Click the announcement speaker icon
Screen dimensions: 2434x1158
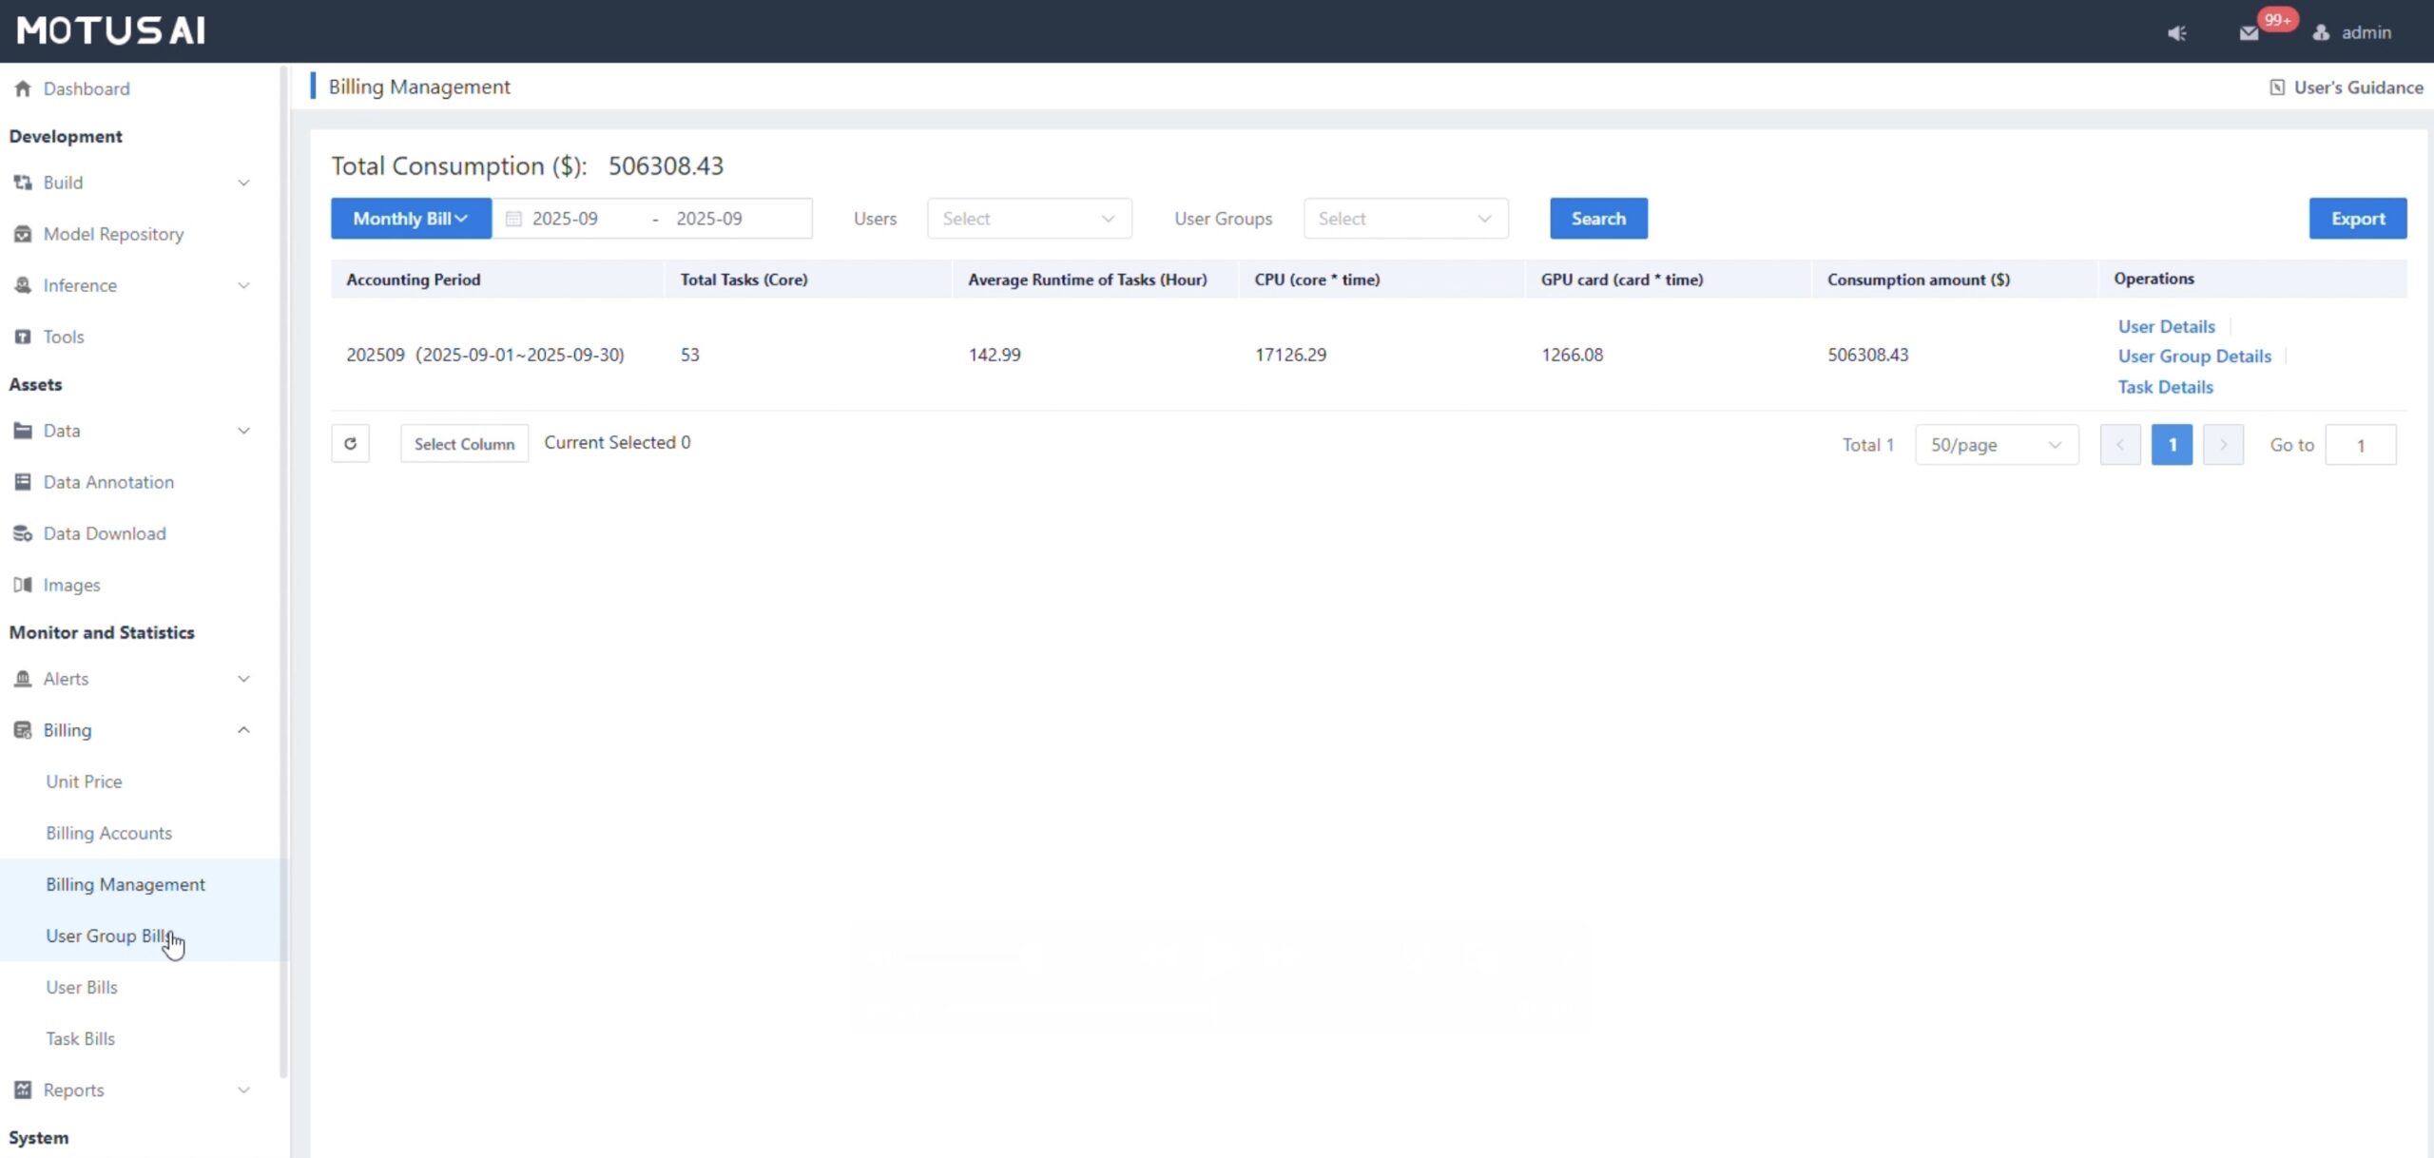click(x=2176, y=33)
